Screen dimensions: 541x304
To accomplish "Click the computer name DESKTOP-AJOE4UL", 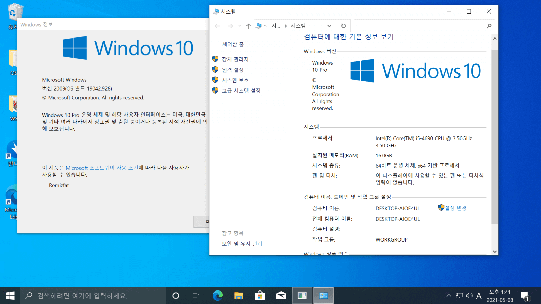I will [x=398, y=208].
